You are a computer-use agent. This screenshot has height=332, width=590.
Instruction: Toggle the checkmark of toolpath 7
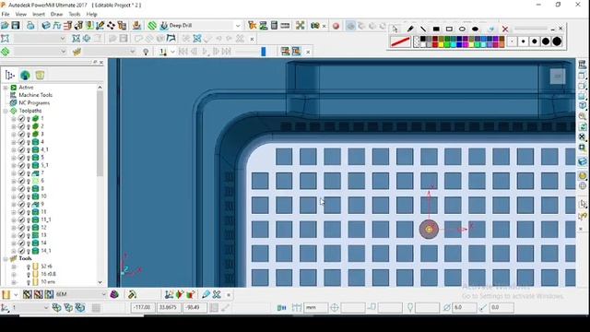(21, 173)
